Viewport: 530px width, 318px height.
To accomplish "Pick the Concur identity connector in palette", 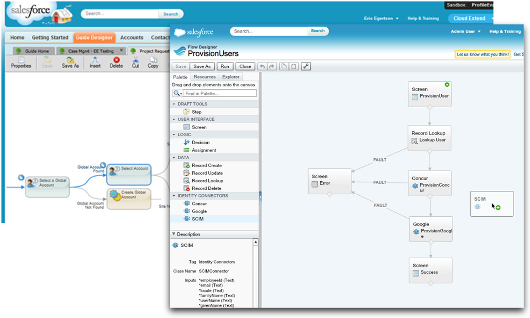I will pyautogui.click(x=195, y=203).
